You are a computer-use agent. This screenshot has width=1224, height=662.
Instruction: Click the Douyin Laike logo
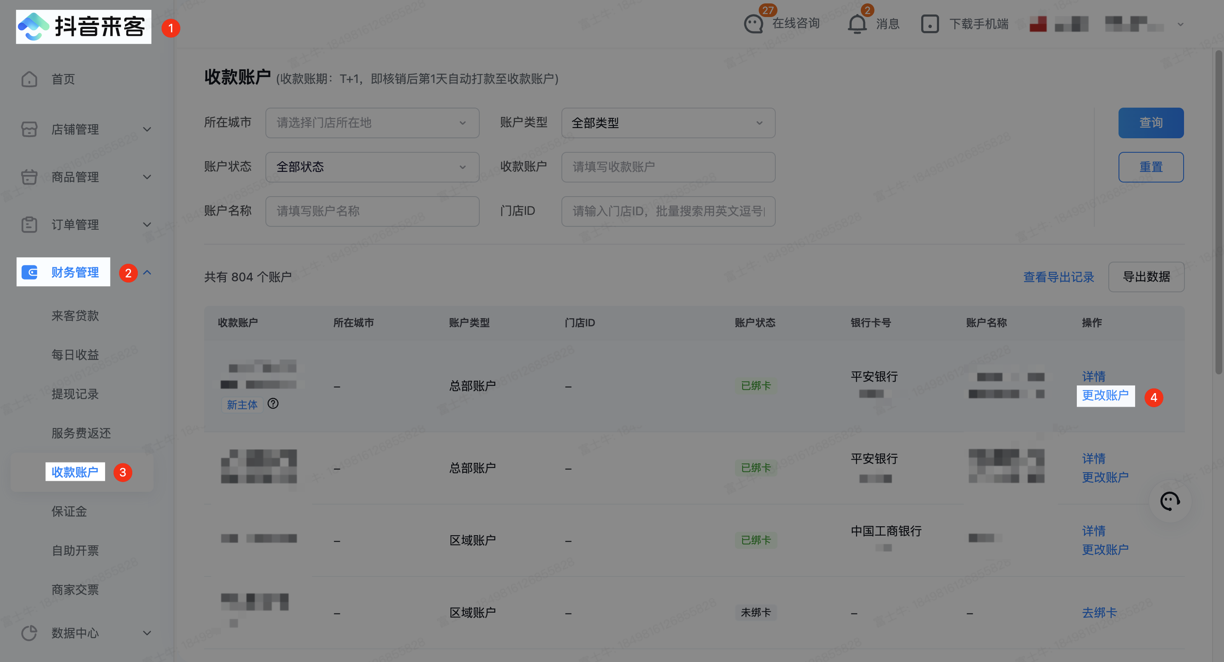pyautogui.click(x=83, y=27)
